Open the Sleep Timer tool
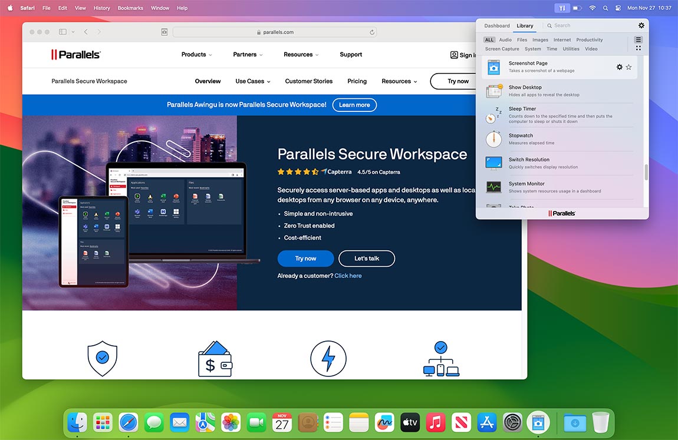The height and width of the screenshot is (440, 678). click(x=522, y=109)
